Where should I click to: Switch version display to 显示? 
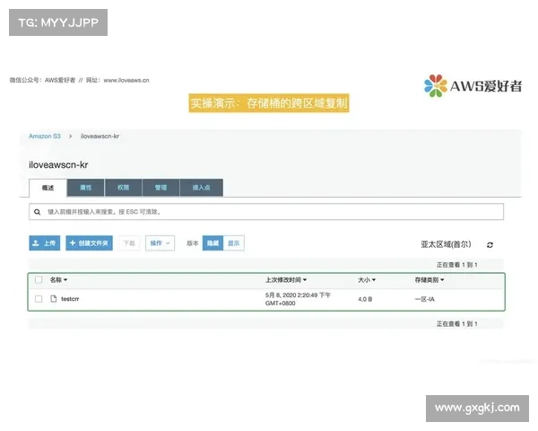click(x=234, y=243)
